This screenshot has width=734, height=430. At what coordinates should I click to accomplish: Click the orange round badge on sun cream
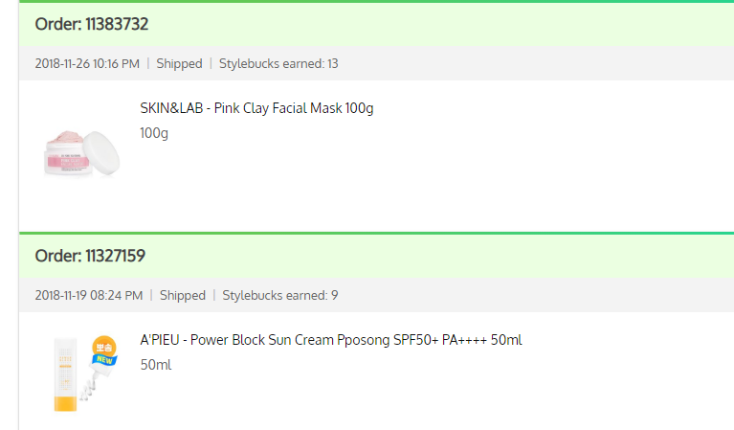(103, 349)
